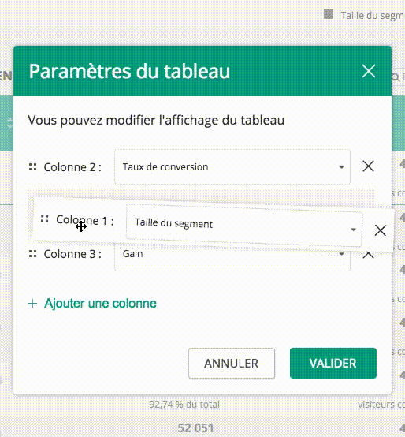Remove Colonne 1 with its X icon
Image resolution: width=405 pixels, height=437 pixels.
point(381,230)
